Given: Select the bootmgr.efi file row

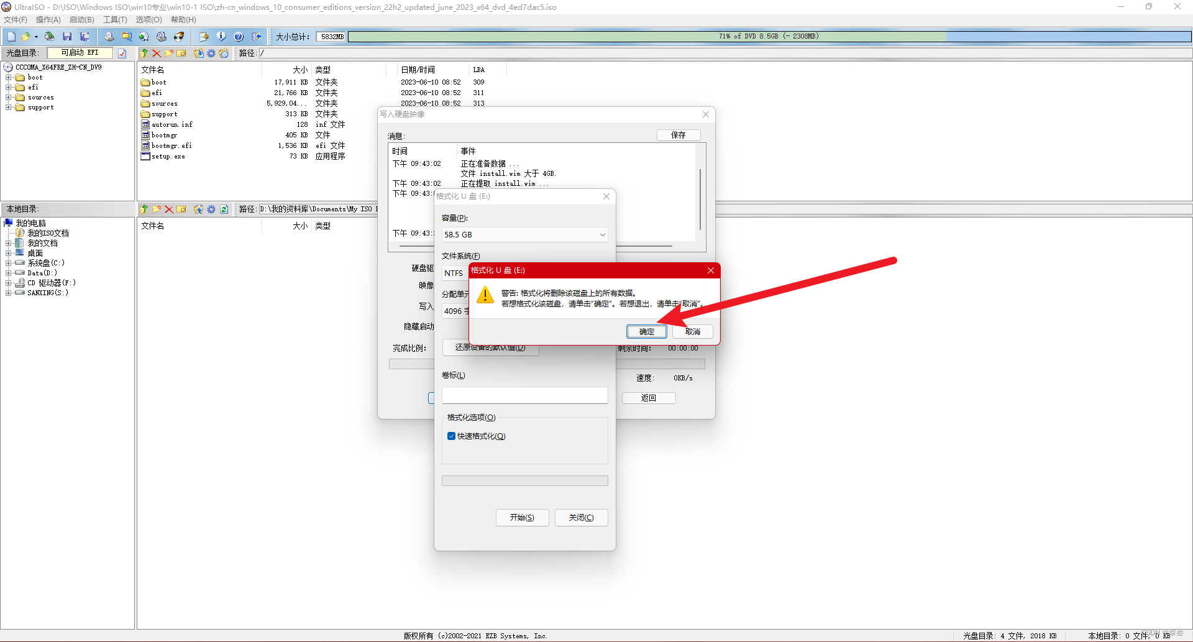Looking at the screenshot, I should pos(171,146).
